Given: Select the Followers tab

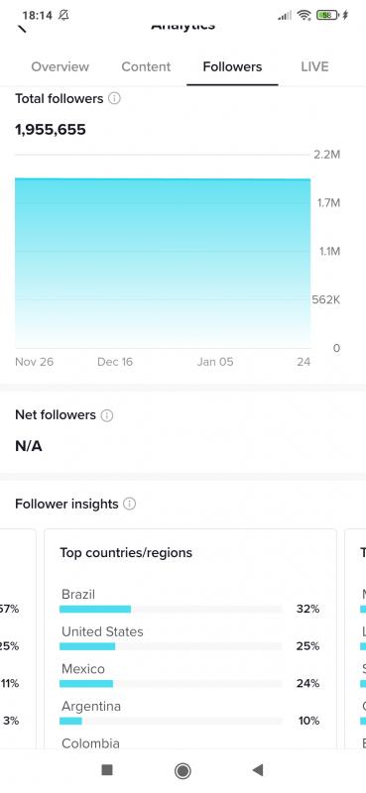Looking at the screenshot, I should (x=232, y=66).
